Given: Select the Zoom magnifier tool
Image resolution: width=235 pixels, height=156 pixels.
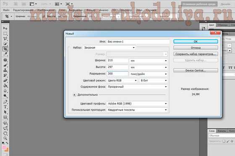Looking at the screenshot, I should 5,138.
